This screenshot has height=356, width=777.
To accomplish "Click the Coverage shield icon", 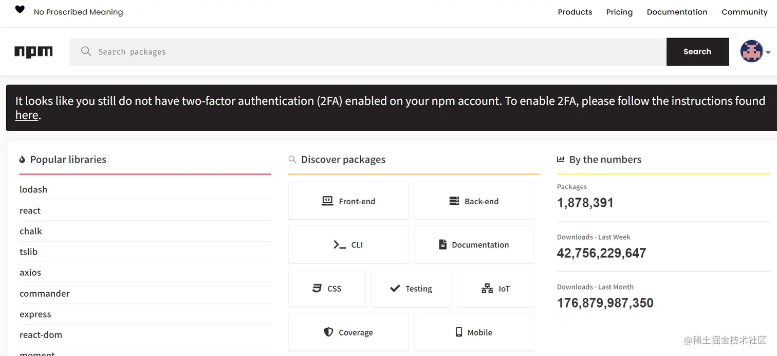I will pyautogui.click(x=328, y=332).
